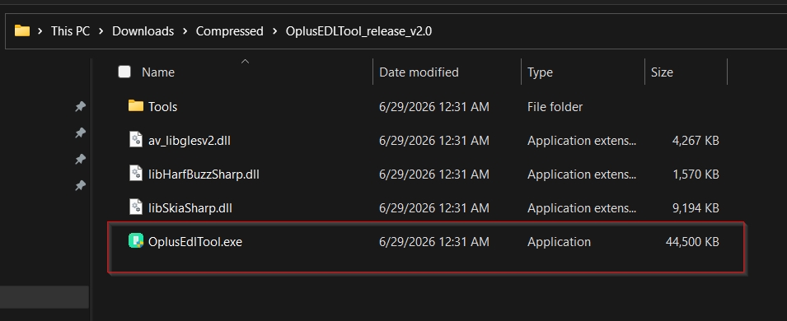Select the OplusEdlTool.exe file name
The width and height of the screenshot is (787, 321).
(x=195, y=242)
